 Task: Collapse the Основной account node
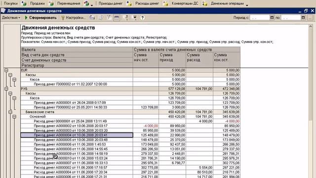tap(14, 117)
